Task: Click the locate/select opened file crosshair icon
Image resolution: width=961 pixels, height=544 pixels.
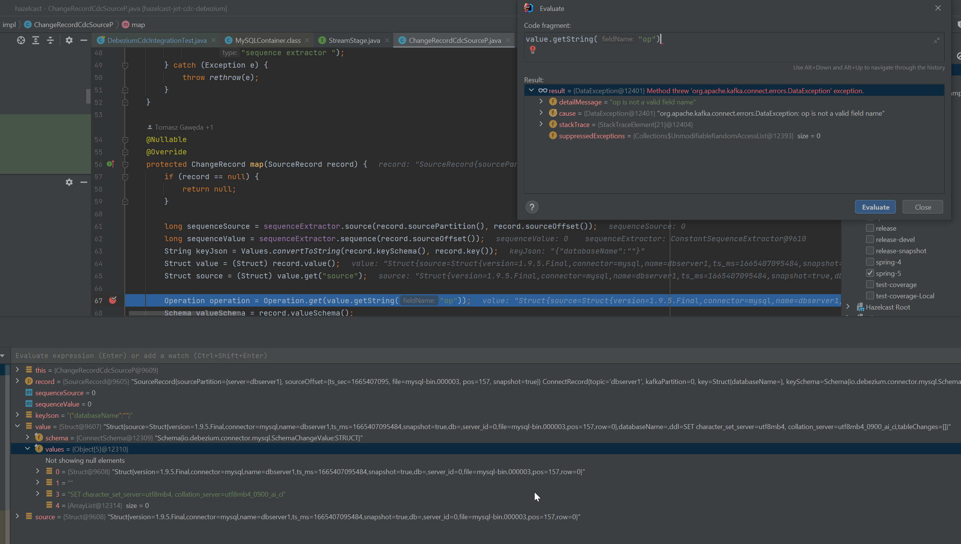Action: point(21,40)
